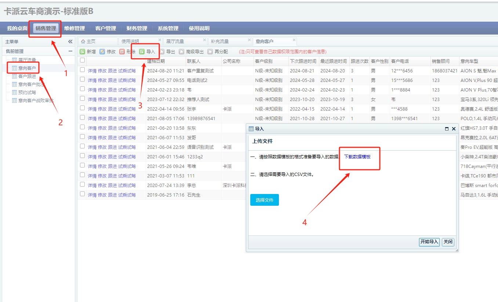The image size is (498, 302).
Task: Open the 客户管理 top menu
Action: click(x=105, y=28)
